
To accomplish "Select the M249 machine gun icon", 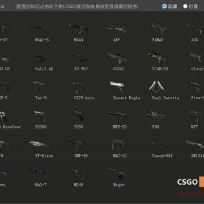I will [x=78, y=173].
